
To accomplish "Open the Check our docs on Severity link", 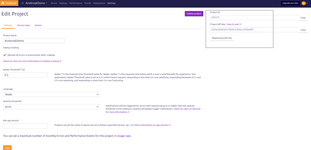I will point(187,109).
